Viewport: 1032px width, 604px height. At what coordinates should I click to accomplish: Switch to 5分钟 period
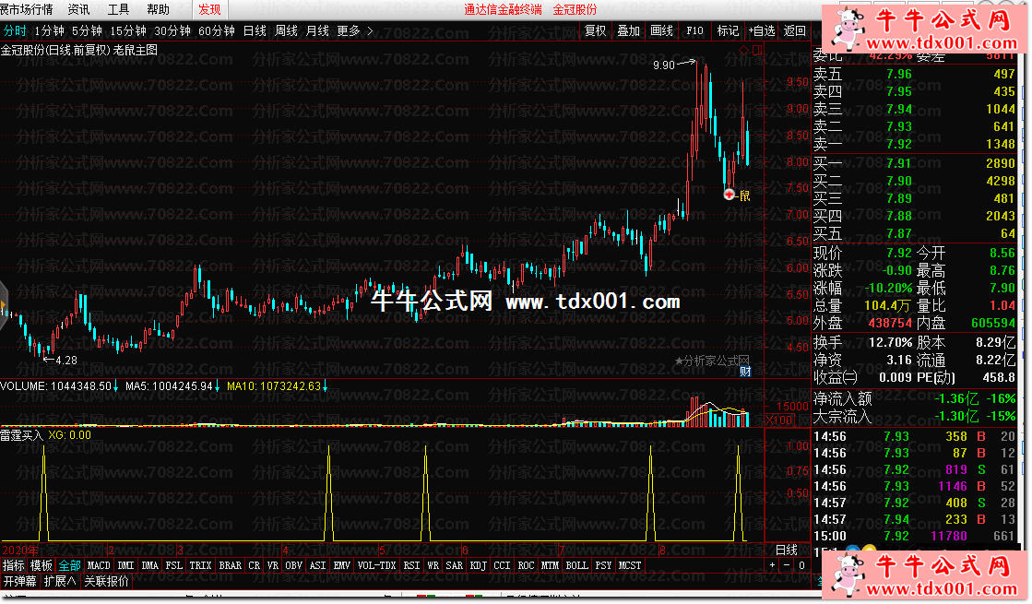click(x=87, y=31)
